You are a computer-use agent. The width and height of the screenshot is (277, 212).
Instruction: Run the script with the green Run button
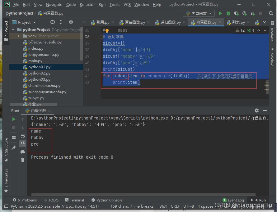tap(220, 14)
